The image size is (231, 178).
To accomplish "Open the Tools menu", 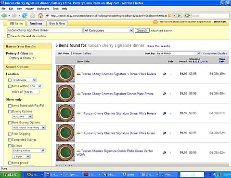I will pos(56,9).
